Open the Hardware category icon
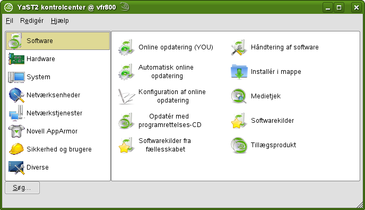This screenshot has height=210, width=365. (x=16, y=59)
